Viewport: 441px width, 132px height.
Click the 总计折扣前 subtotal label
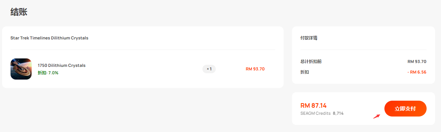[311, 62]
